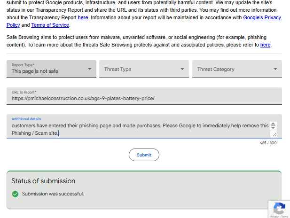
Task: Expand the Threat Category dropdown
Action: coord(237,69)
